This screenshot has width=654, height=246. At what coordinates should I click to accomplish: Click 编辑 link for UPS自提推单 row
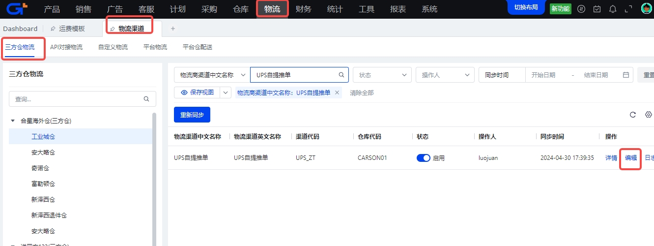pos(631,158)
